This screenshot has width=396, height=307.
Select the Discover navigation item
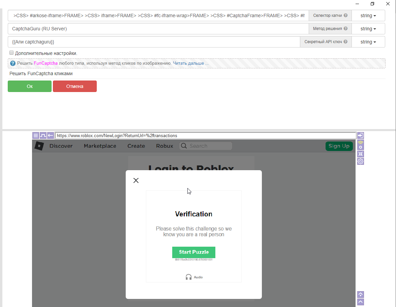[61, 146]
